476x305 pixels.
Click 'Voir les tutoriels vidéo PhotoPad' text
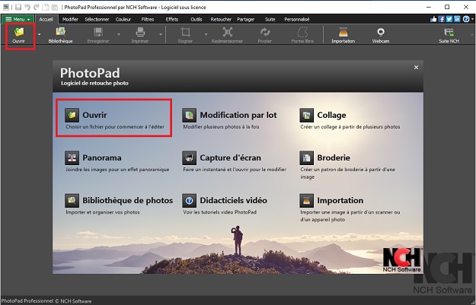point(220,212)
